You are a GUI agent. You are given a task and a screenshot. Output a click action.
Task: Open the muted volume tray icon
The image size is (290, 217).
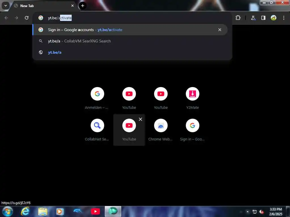(x=261, y=212)
